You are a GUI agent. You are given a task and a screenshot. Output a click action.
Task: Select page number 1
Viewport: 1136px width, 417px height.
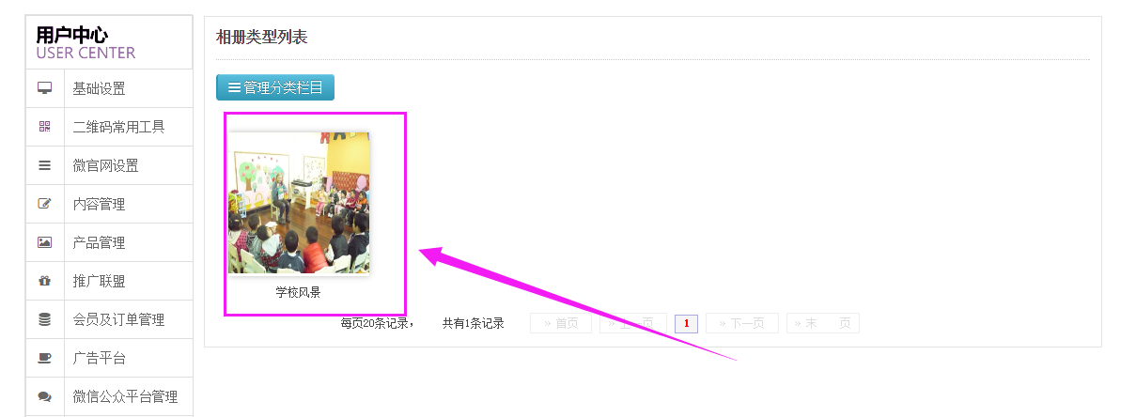[x=686, y=323]
